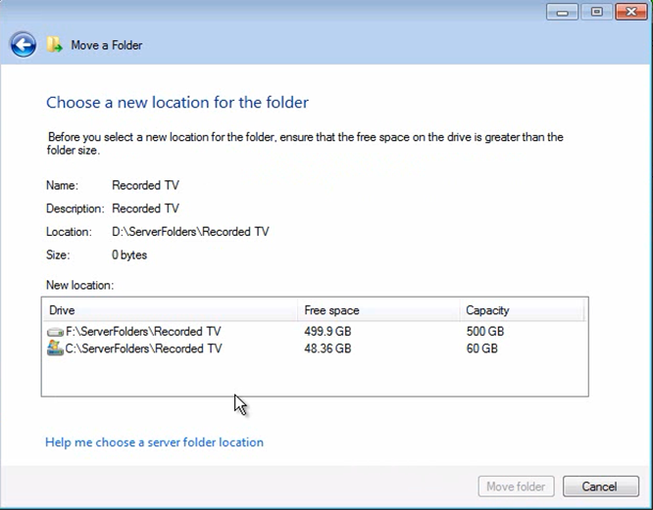Close the wizard window
Image resolution: width=653 pixels, height=510 pixels.
[631, 12]
